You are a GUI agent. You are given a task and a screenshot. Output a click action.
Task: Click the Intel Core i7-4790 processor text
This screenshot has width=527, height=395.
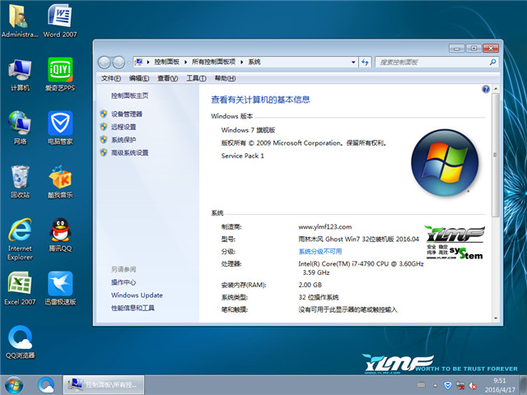click(361, 268)
